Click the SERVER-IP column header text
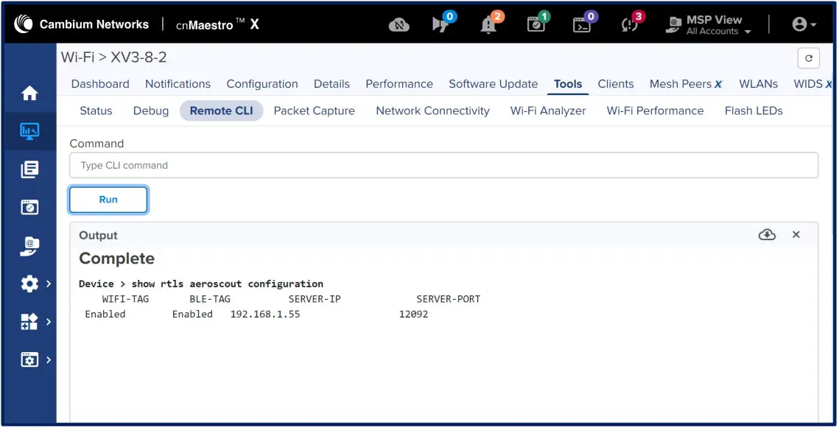This screenshot has height=428, width=839. pos(315,299)
